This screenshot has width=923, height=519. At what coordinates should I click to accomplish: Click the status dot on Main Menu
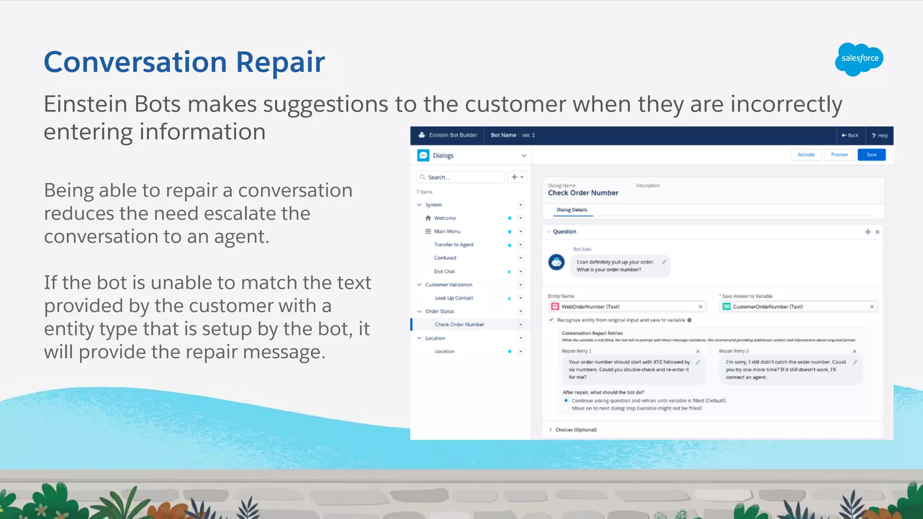(x=510, y=232)
